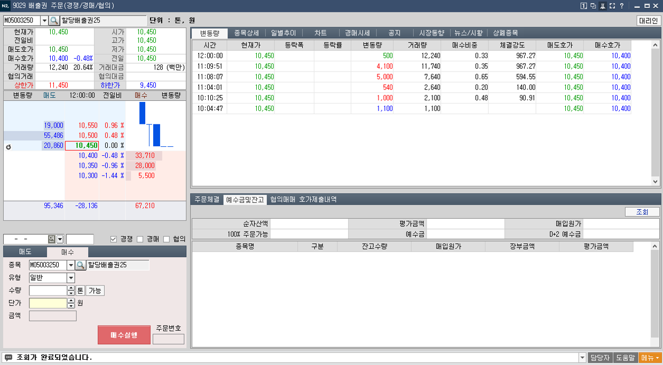Open the 유형 일반 dropdown
663x365 pixels.
pos(70,278)
